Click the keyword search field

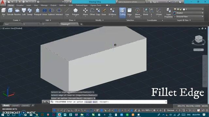point(131,2)
